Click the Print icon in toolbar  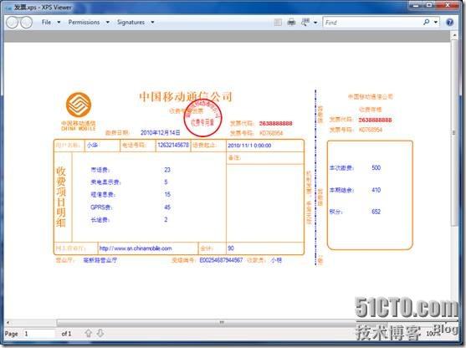click(291, 23)
